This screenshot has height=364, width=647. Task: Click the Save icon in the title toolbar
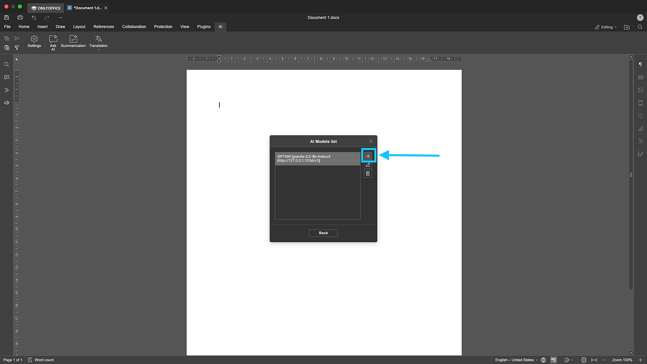coord(6,18)
